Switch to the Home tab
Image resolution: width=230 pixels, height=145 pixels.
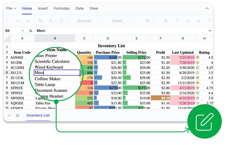click(27, 8)
